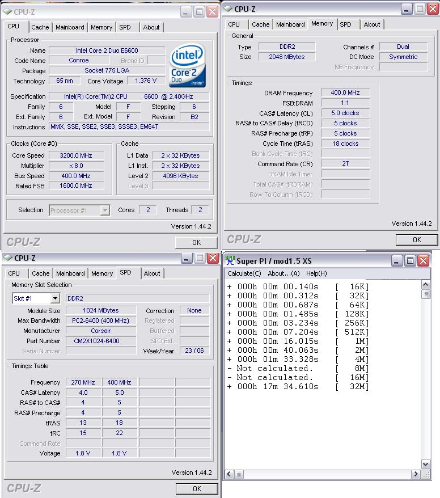440x498 pixels.
Task: Click the Super PI vertical scrollbar thumb
Action: pyautogui.click(x=426, y=294)
